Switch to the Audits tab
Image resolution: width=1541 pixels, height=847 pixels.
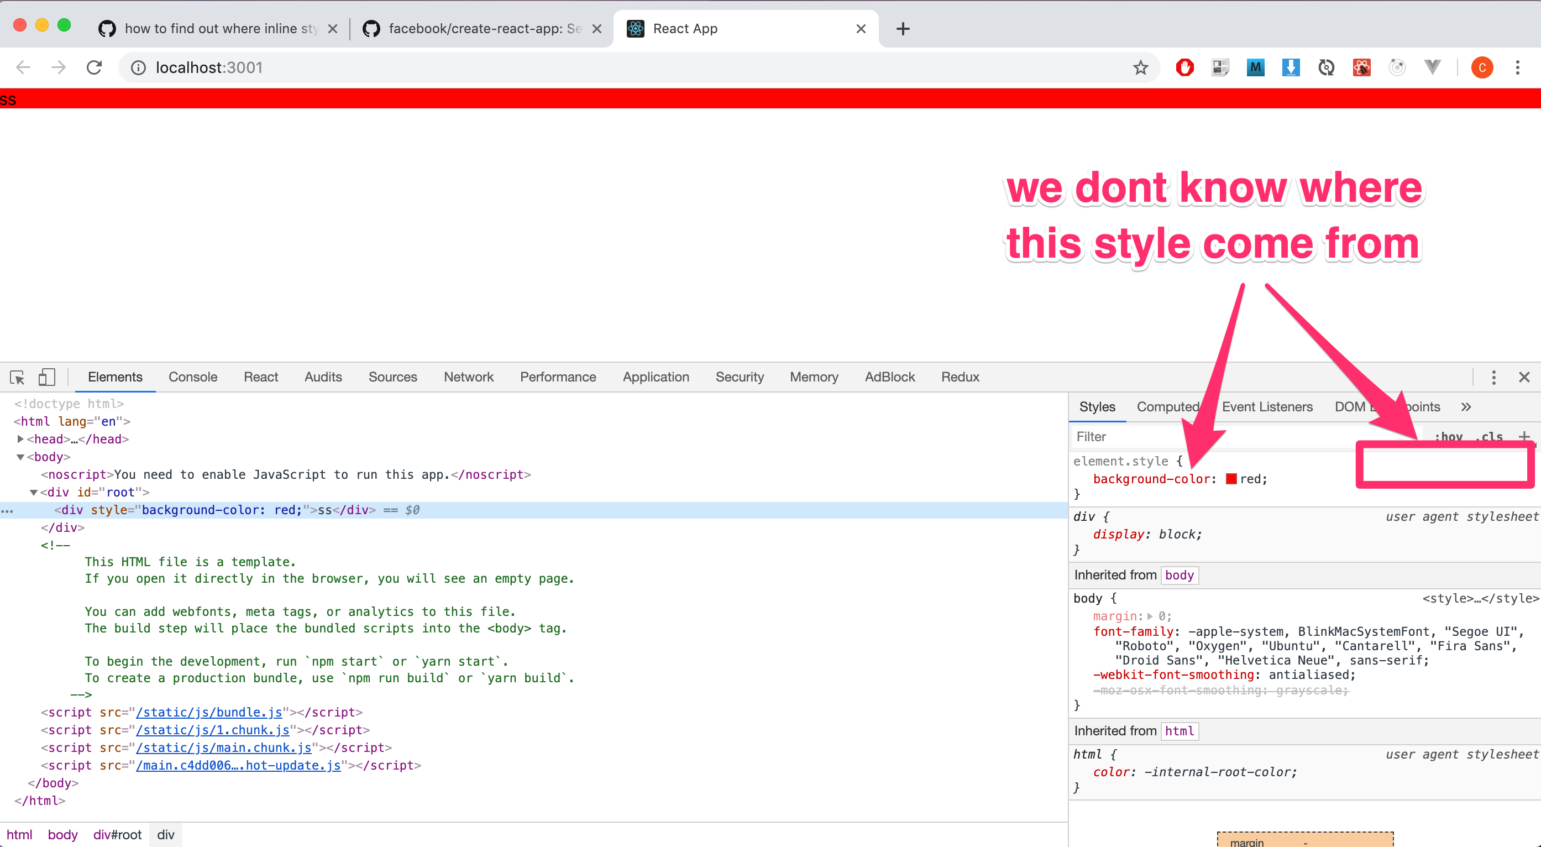pyautogui.click(x=323, y=377)
